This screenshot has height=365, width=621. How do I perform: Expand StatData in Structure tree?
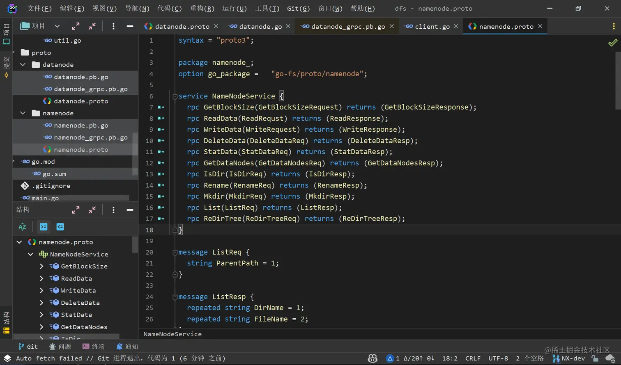(41, 315)
